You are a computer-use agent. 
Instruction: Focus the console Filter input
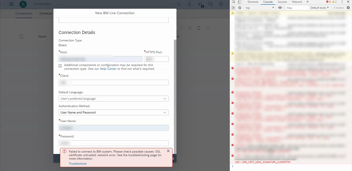click(x=297, y=8)
